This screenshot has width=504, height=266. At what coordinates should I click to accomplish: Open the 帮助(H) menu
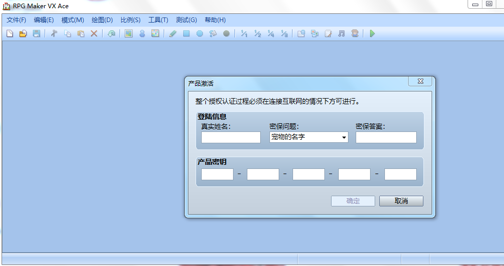pos(215,20)
